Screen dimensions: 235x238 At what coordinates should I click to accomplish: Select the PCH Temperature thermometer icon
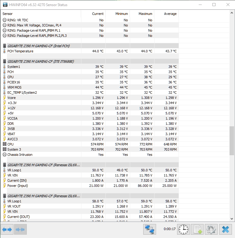pos(5,51)
